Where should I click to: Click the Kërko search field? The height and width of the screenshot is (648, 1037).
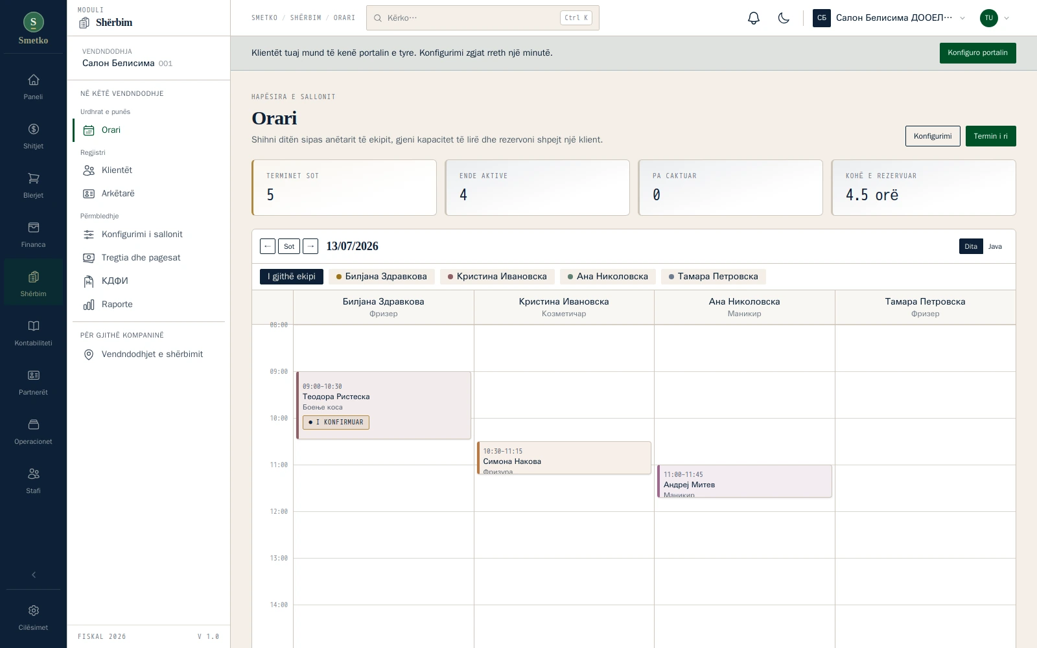(x=482, y=18)
